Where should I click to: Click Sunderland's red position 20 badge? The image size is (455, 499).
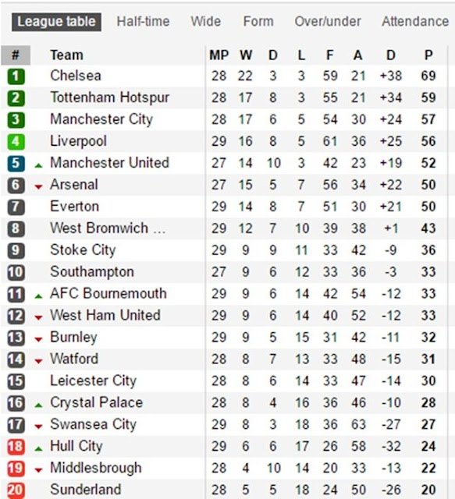pos(16,490)
